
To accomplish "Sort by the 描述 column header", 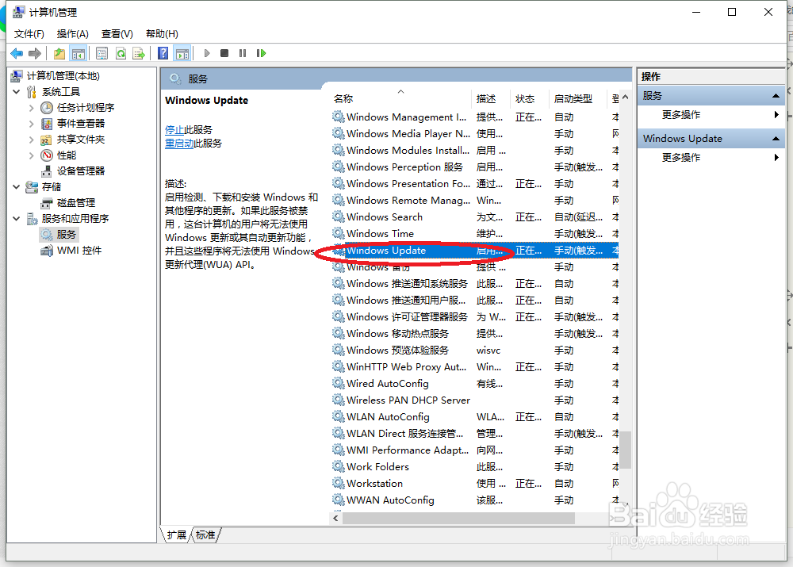I will tap(491, 98).
